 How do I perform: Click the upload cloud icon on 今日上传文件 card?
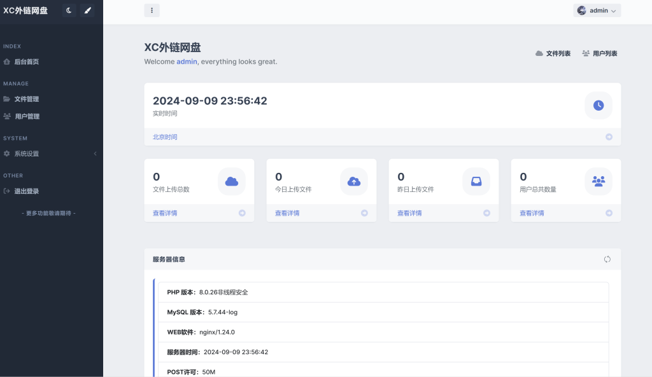click(x=354, y=181)
